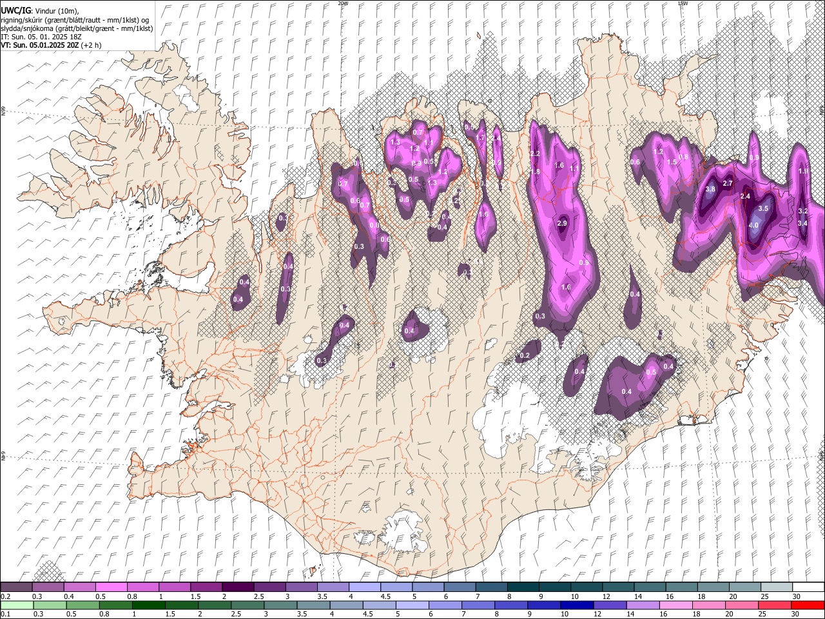This screenshot has height=619, width=825.
Task: Click the 'rigning/skúrir' rain legend description line
Action: pos(75,20)
